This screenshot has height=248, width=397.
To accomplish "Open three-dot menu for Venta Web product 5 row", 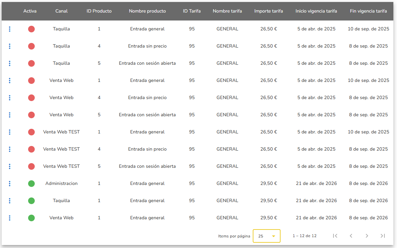I will click(x=10, y=115).
